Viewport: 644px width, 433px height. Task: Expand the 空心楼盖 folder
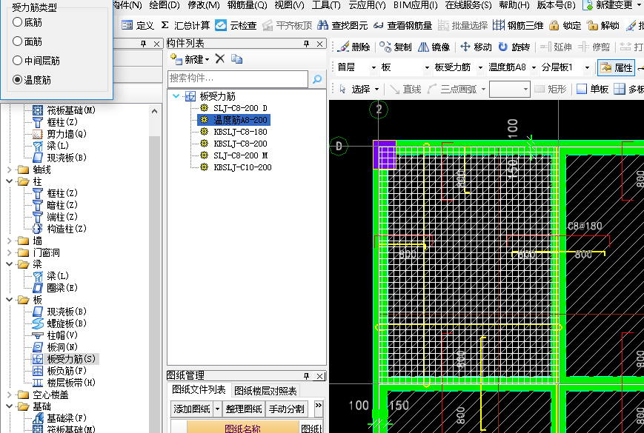pyautogui.click(x=10, y=395)
